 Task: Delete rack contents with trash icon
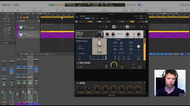click(x=142, y=27)
